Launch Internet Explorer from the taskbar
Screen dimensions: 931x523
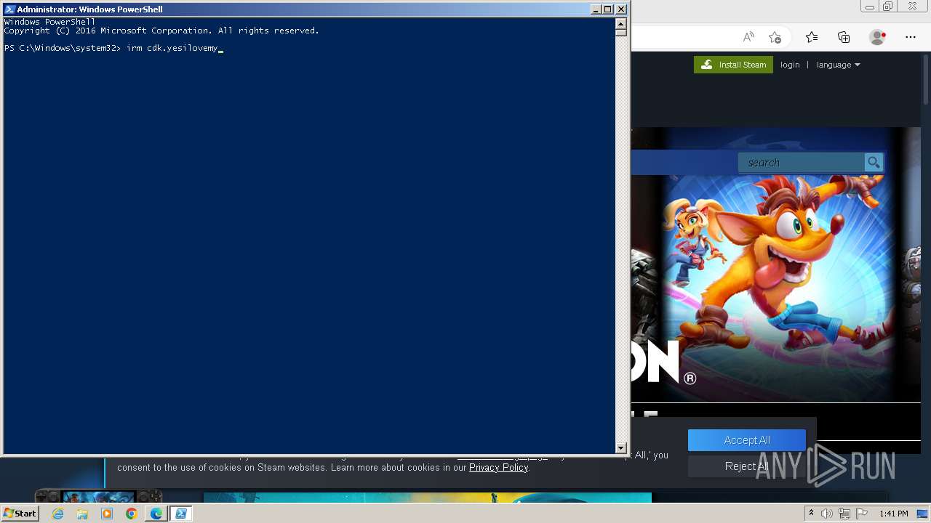pyautogui.click(x=57, y=514)
